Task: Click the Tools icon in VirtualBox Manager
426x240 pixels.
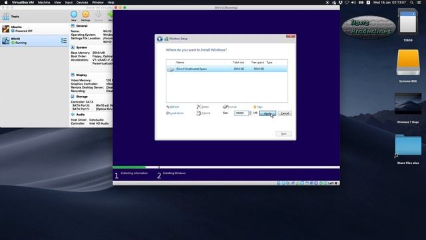Action: click(6, 17)
